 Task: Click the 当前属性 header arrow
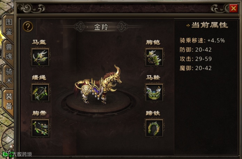(x=188, y=25)
